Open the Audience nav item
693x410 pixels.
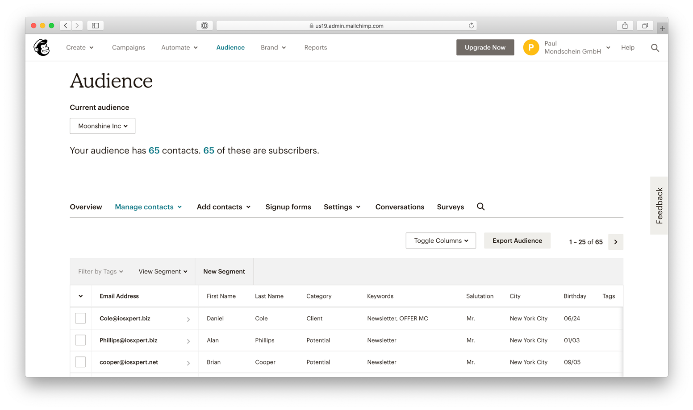230,47
